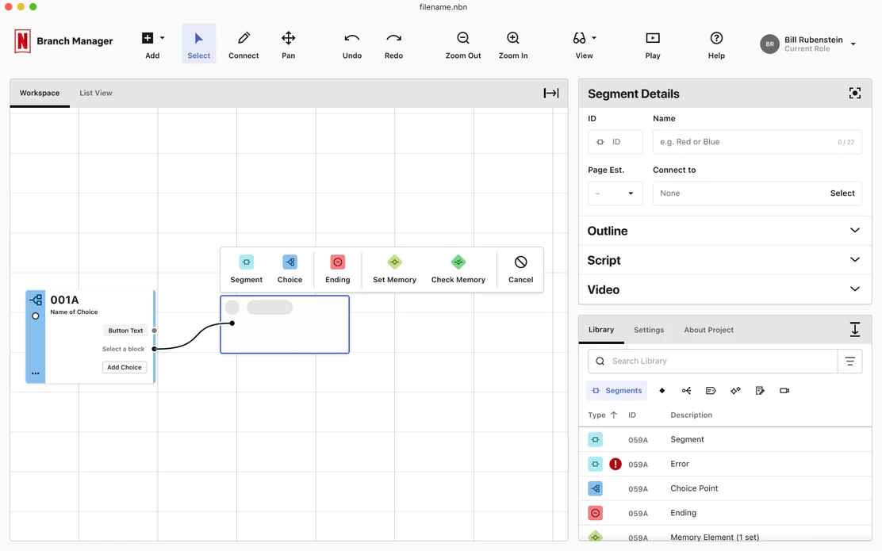
Task: Choose Segment in the block type popup
Action: point(247,270)
